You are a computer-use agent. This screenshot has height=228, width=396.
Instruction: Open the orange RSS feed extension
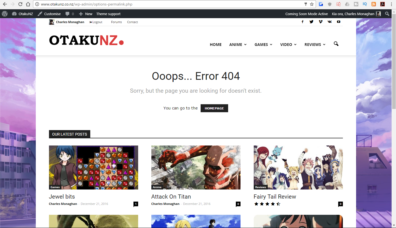(x=373, y=4)
